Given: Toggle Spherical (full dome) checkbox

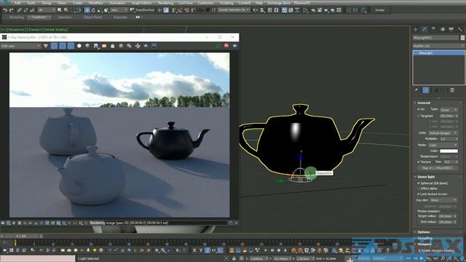Looking at the screenshot, I should coord(419,183).
